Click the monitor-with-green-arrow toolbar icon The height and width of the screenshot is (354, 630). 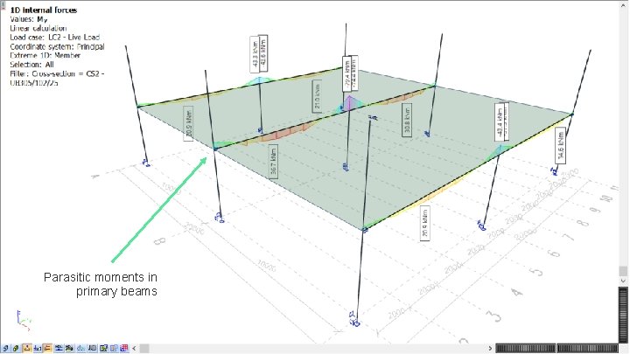coord(103,348)
